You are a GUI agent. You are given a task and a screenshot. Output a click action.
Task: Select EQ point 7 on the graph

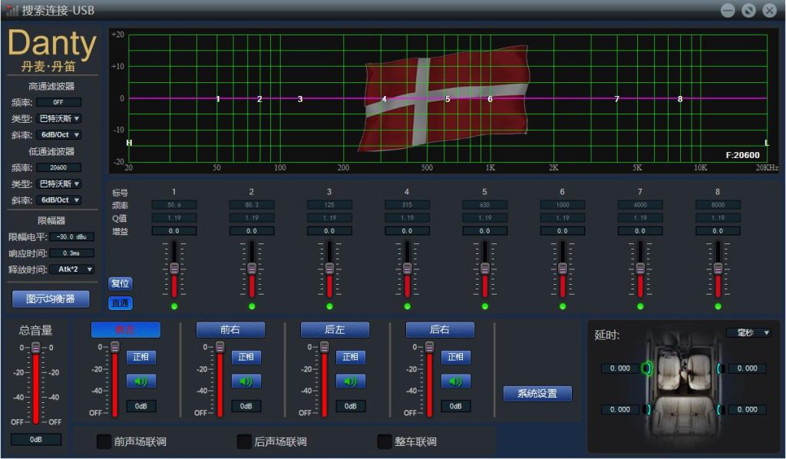pos(617,99)
